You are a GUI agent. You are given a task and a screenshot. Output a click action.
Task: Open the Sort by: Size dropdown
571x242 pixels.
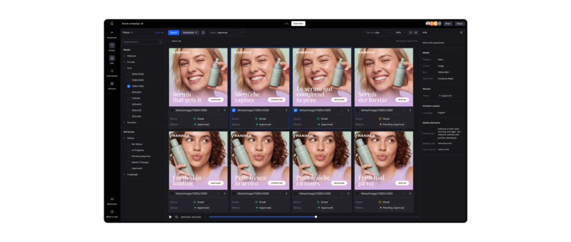pyautogui.click(x=379, y=32)
